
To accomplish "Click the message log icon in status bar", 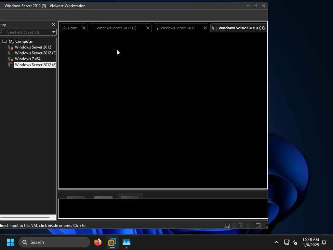I will pyautogui.click(x=258, y=226).
